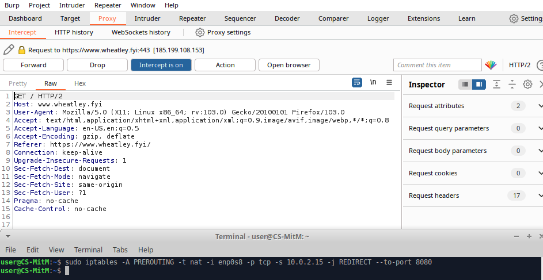Click the Forward button
Viewport: 543px width, 280px height.
33,65
